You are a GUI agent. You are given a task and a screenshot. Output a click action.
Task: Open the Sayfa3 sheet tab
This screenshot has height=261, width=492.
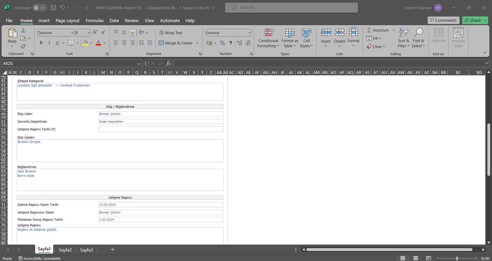87,250
